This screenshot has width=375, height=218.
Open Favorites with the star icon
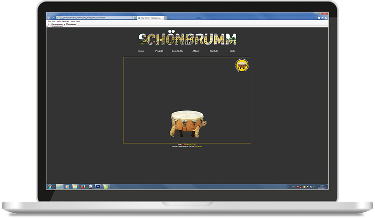(322, 18)
